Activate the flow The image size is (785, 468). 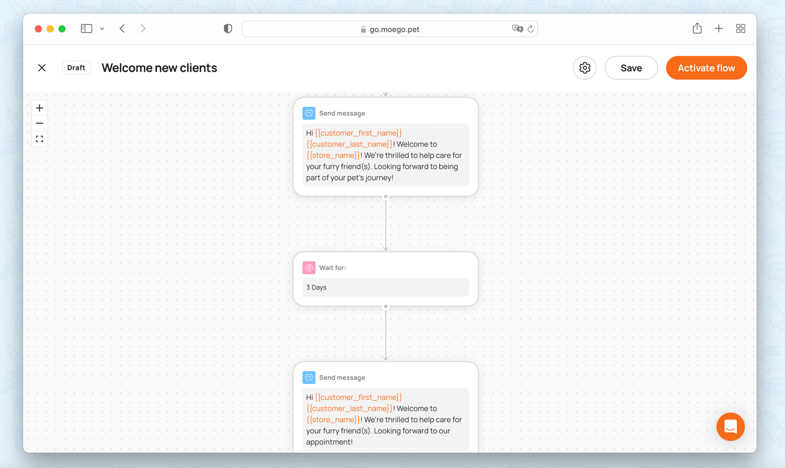[706, 68]
